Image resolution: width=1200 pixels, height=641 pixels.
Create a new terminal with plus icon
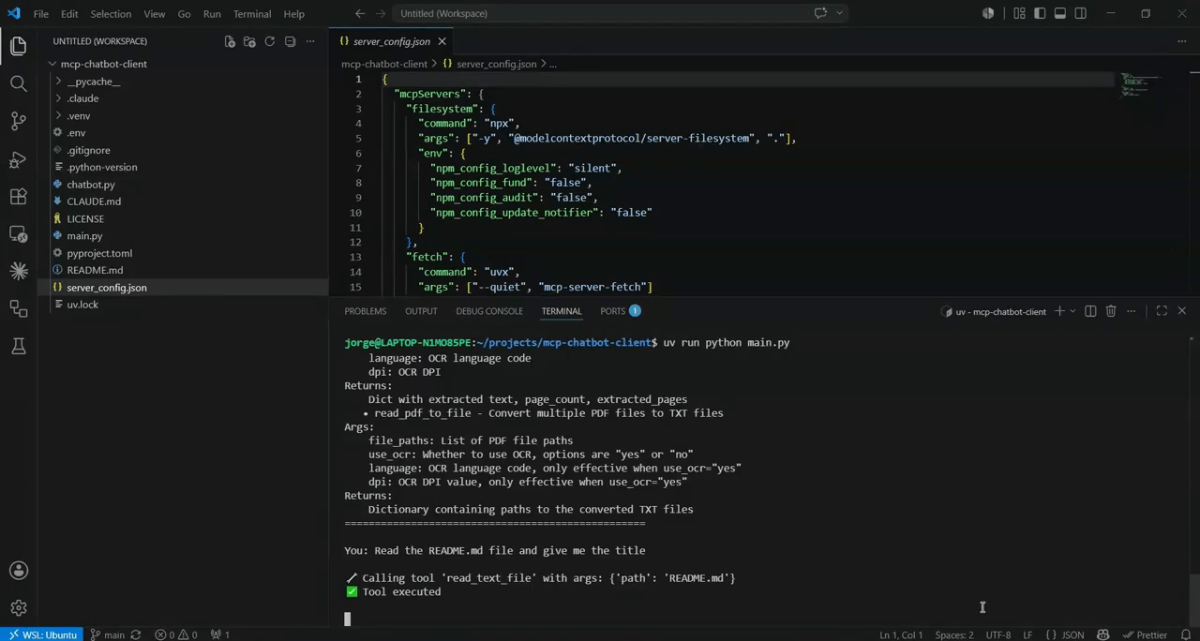[1059, 311]
